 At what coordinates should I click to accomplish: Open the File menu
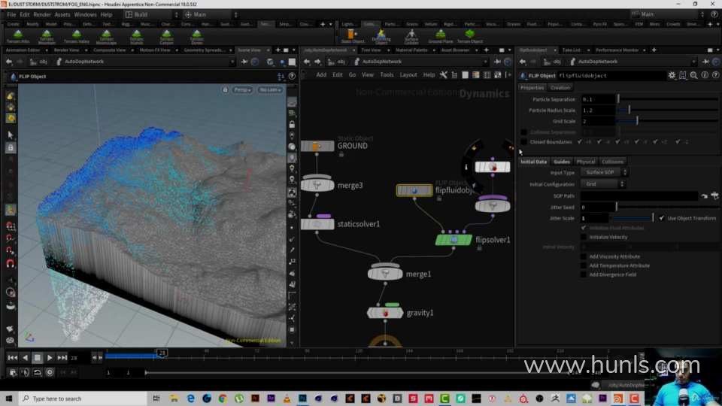click(x=11, y=15)
